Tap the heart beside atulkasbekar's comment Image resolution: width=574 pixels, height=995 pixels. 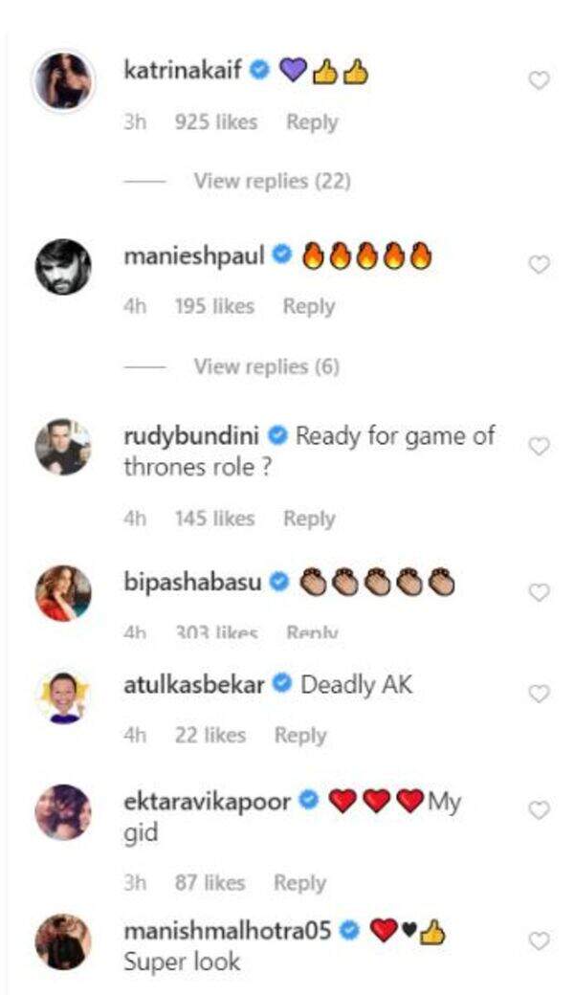(x=540, y=694)
